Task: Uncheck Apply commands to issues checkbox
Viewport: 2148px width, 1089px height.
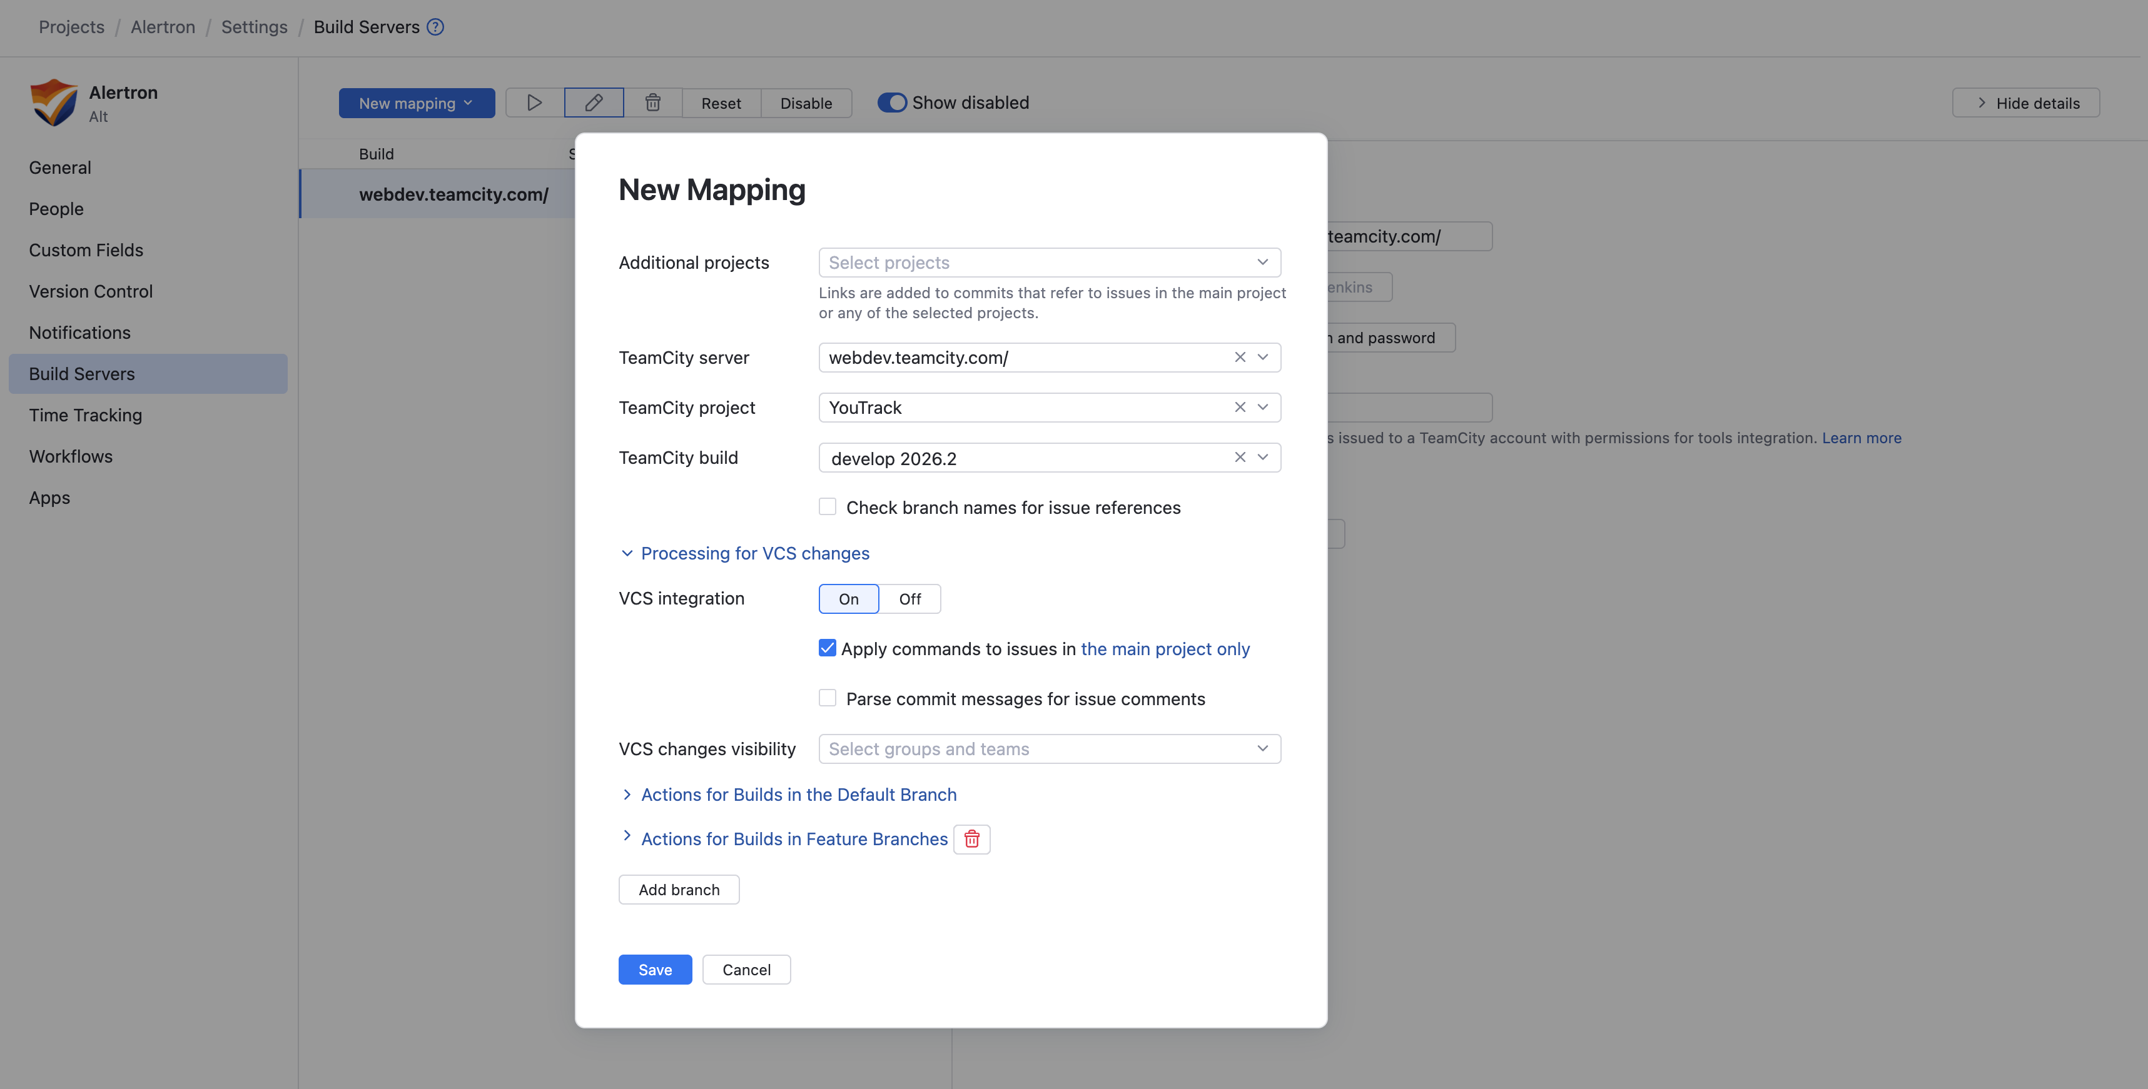Action: 827,648
